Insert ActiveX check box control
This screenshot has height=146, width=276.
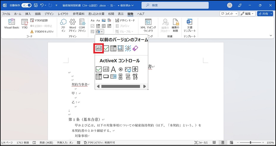click(x=98, y=69)
